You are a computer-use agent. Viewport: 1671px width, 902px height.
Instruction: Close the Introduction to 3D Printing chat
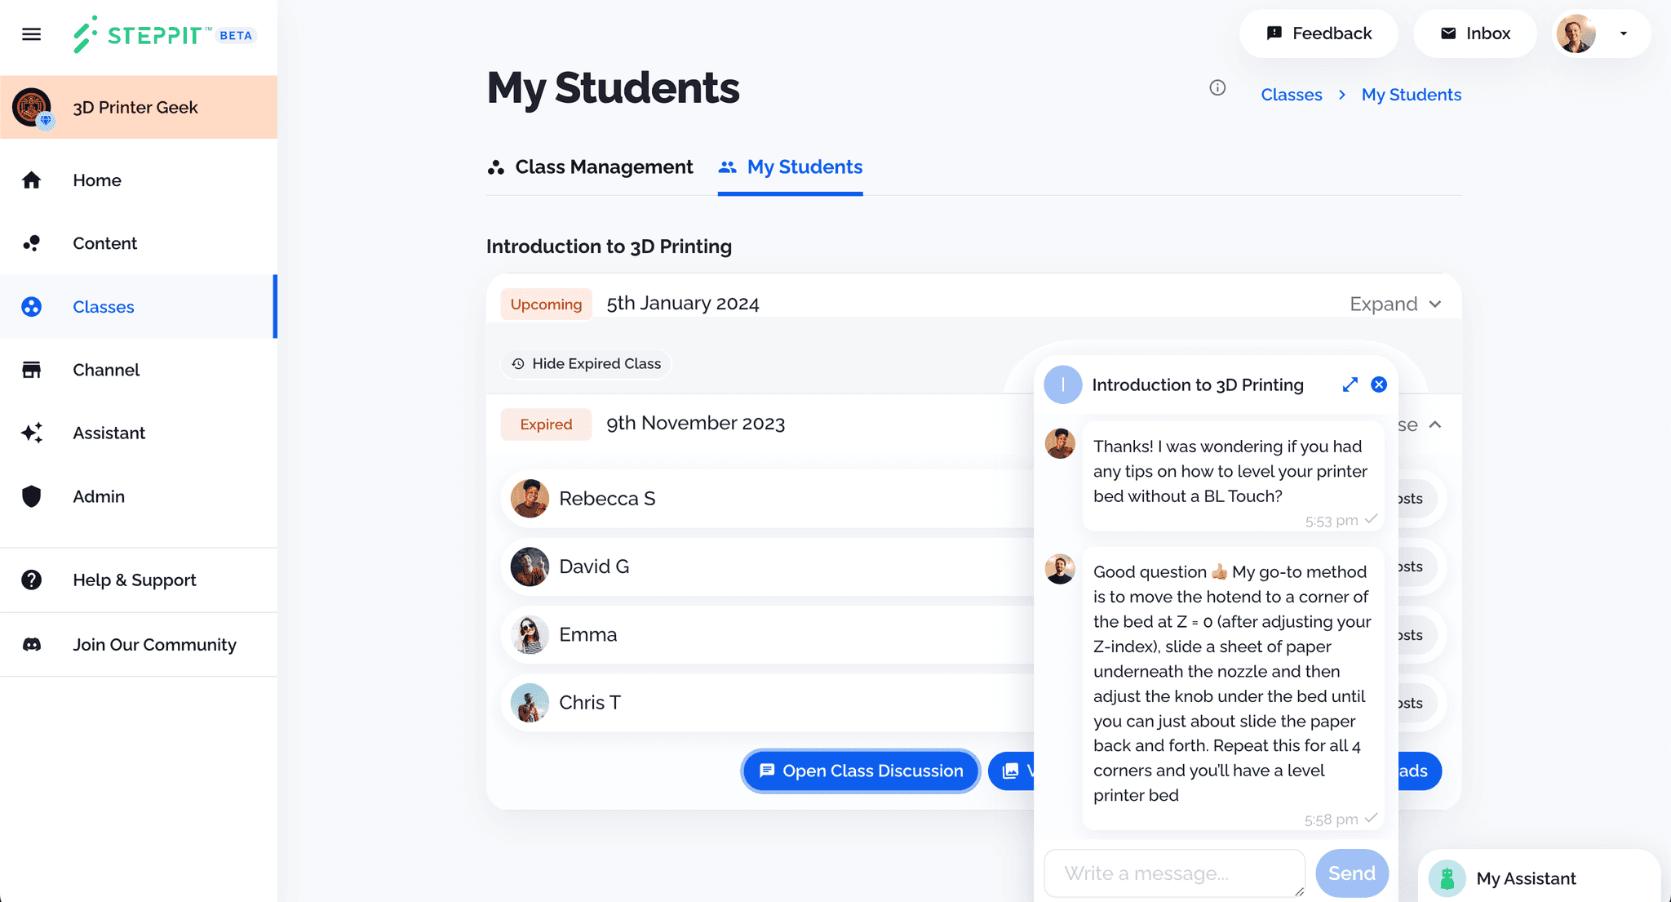pos(1379,384)
